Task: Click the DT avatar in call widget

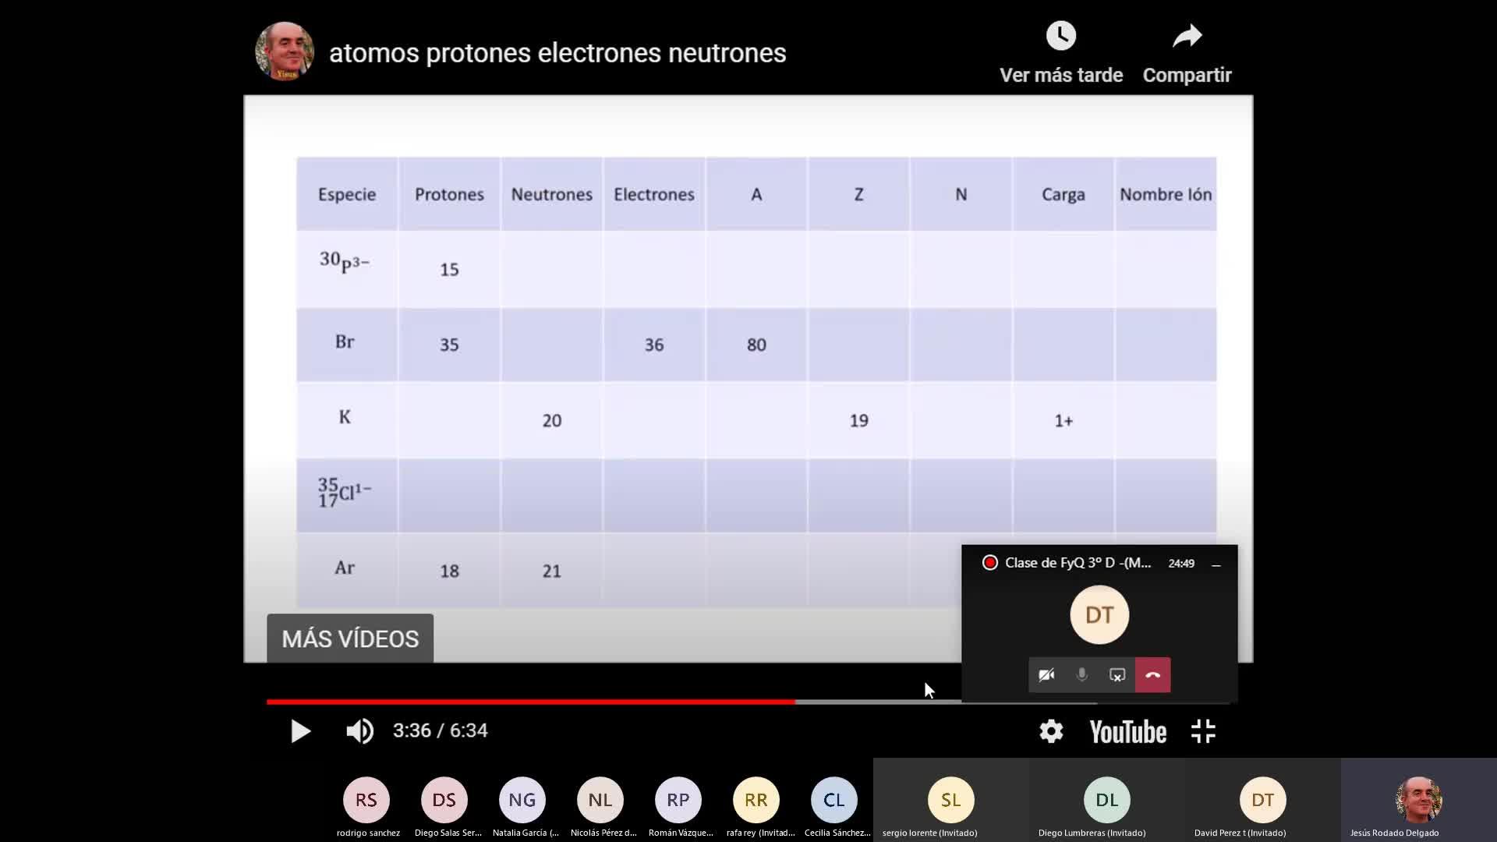Action: point(1099,615)
